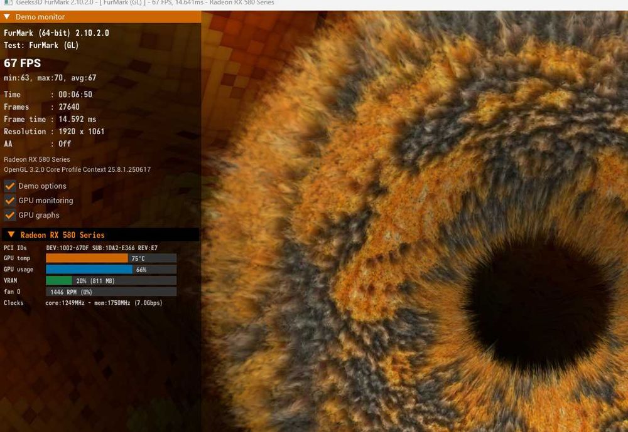Click the Radeon RX 580 Series gray label
Viewport: 628px width, 432px height.
point(37,159)
